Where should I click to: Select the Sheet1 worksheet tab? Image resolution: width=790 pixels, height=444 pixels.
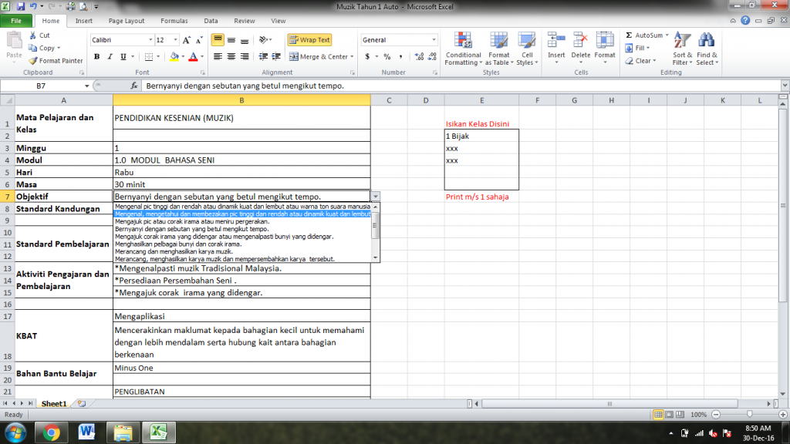click(53, 404)
